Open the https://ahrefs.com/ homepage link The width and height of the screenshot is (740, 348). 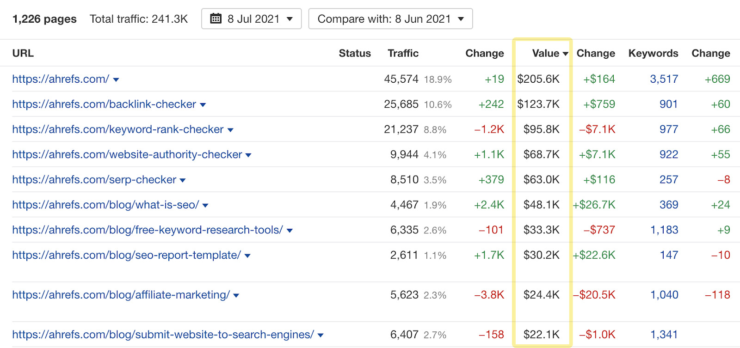tap(61, 79)
